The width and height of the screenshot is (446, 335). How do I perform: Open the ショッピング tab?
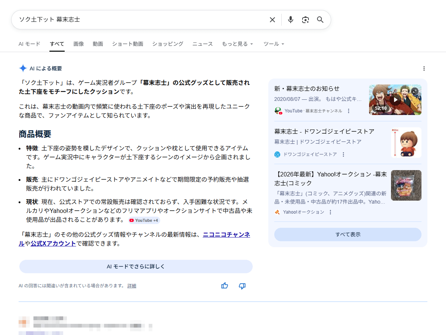[x=168, y=44]
